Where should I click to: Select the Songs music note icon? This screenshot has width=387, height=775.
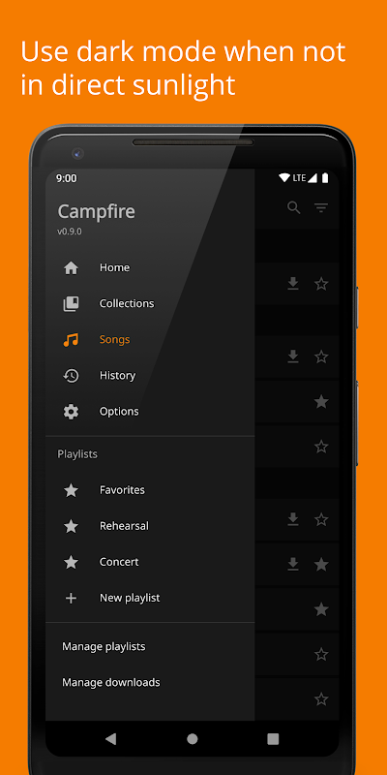tap(71, 340)
